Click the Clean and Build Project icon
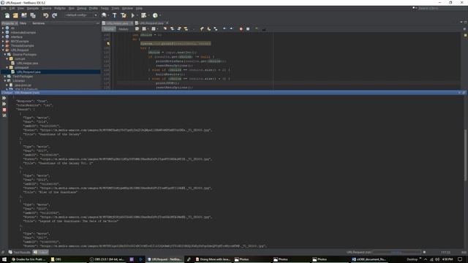Viewport: 468px width, 263px height. tap(124, 15)
